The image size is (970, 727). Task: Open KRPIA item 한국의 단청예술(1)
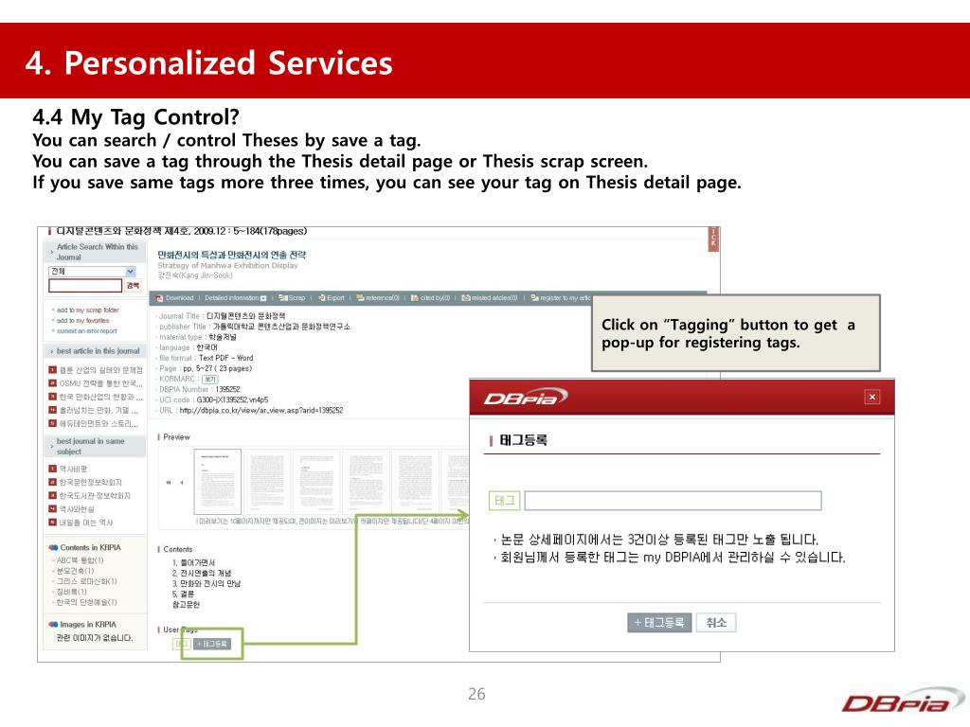pos(86,602)
